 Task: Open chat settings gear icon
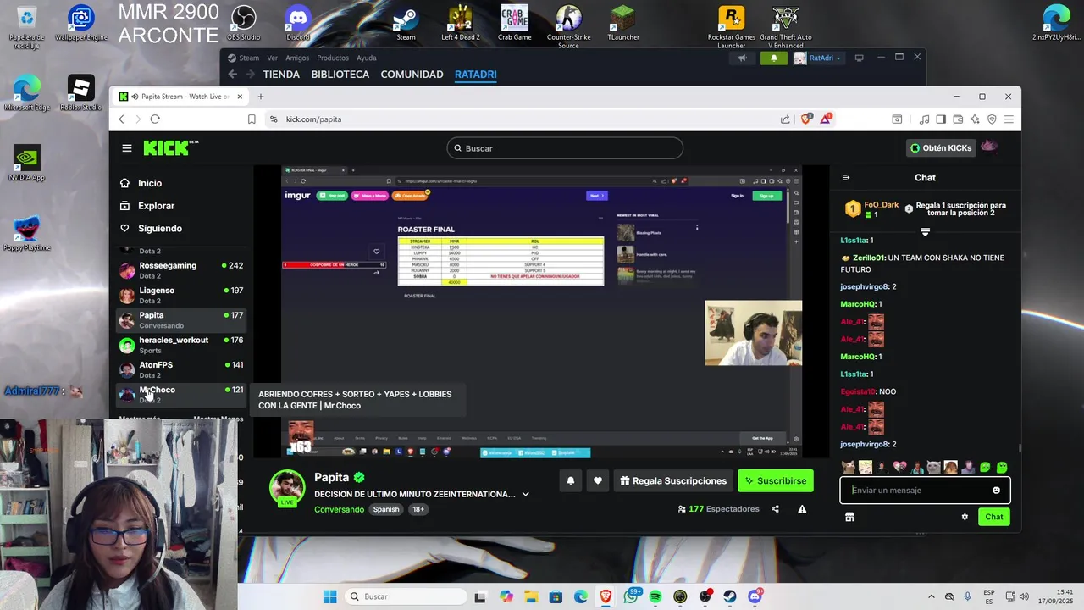coord(965,517)
